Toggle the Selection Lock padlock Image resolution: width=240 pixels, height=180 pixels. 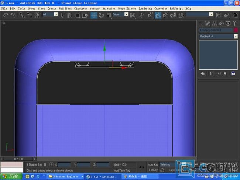tap(45, 165)
